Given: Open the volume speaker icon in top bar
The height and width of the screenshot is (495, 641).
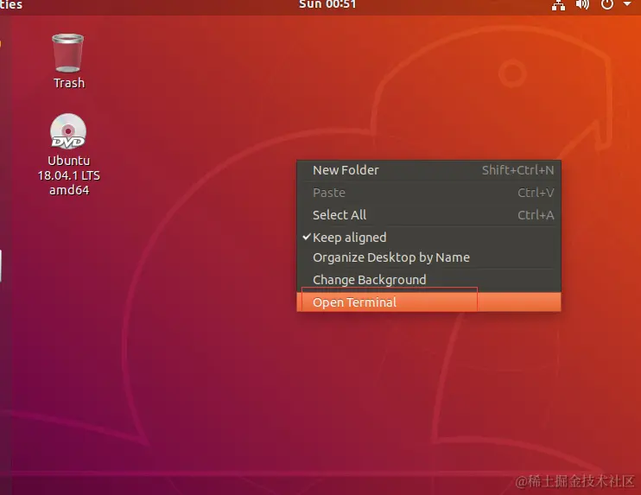Looking at the screenshot, I should point(582,4).
